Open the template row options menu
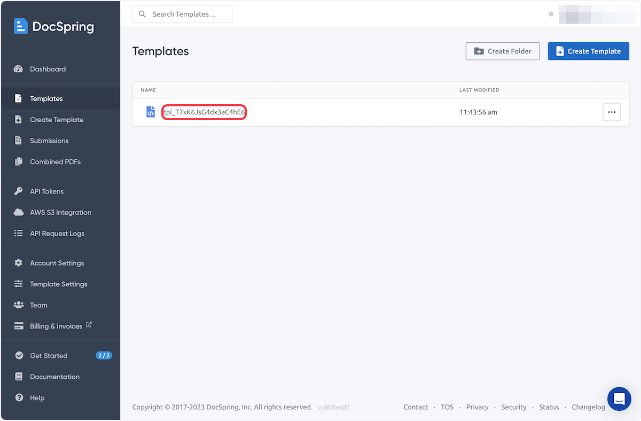Viewport: 641px width, 421px height. (612, 112)
